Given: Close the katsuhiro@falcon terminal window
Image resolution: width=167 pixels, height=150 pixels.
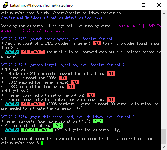Looking at the screenshot, I should tap(159, 5).
